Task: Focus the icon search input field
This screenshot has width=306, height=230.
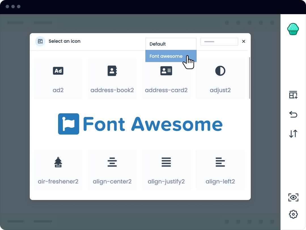Action: (219, 42)
